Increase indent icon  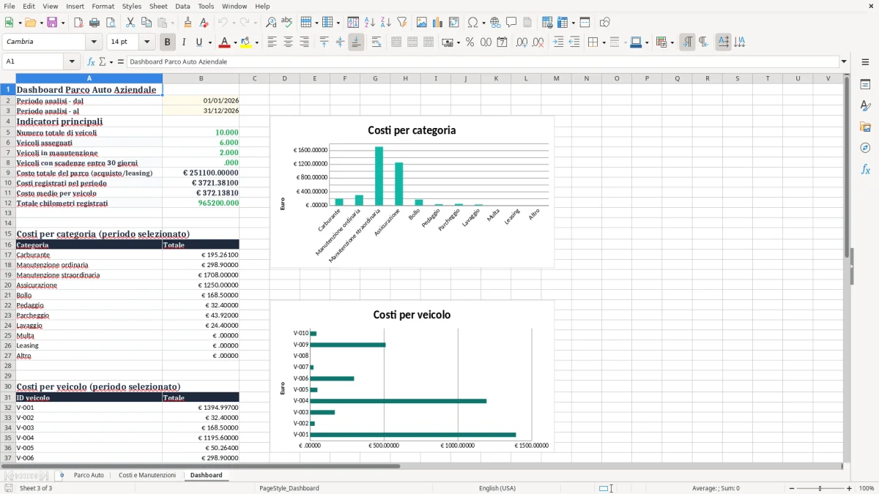[x=558, y=42]
